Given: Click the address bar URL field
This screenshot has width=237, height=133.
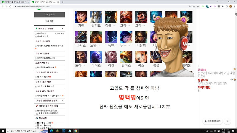Looking at the screenshot, I should click(101, 7).
